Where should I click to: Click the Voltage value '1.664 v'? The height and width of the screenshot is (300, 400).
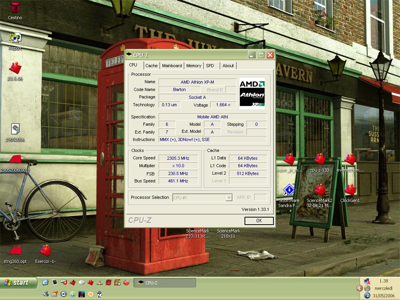coord(223,105)
